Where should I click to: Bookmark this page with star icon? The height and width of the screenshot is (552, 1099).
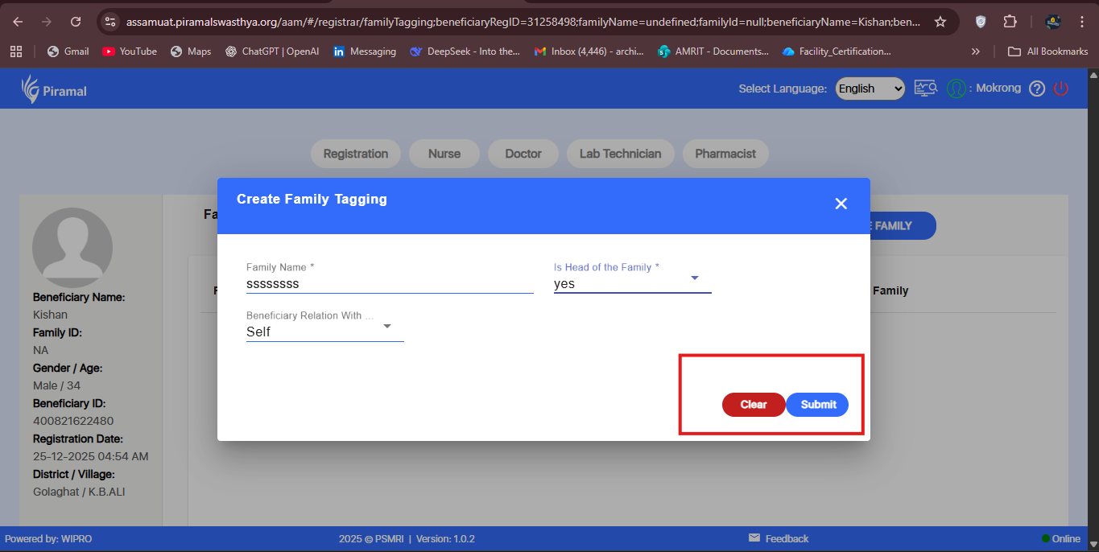940,22
